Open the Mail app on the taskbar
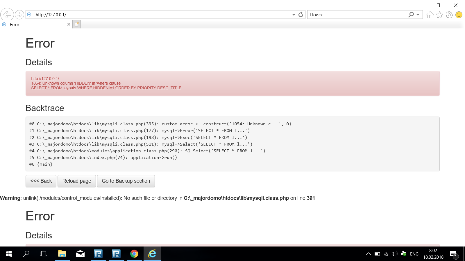Image resolution: width=465 pixels, height=261 pixels. click(x=80, y=254)
